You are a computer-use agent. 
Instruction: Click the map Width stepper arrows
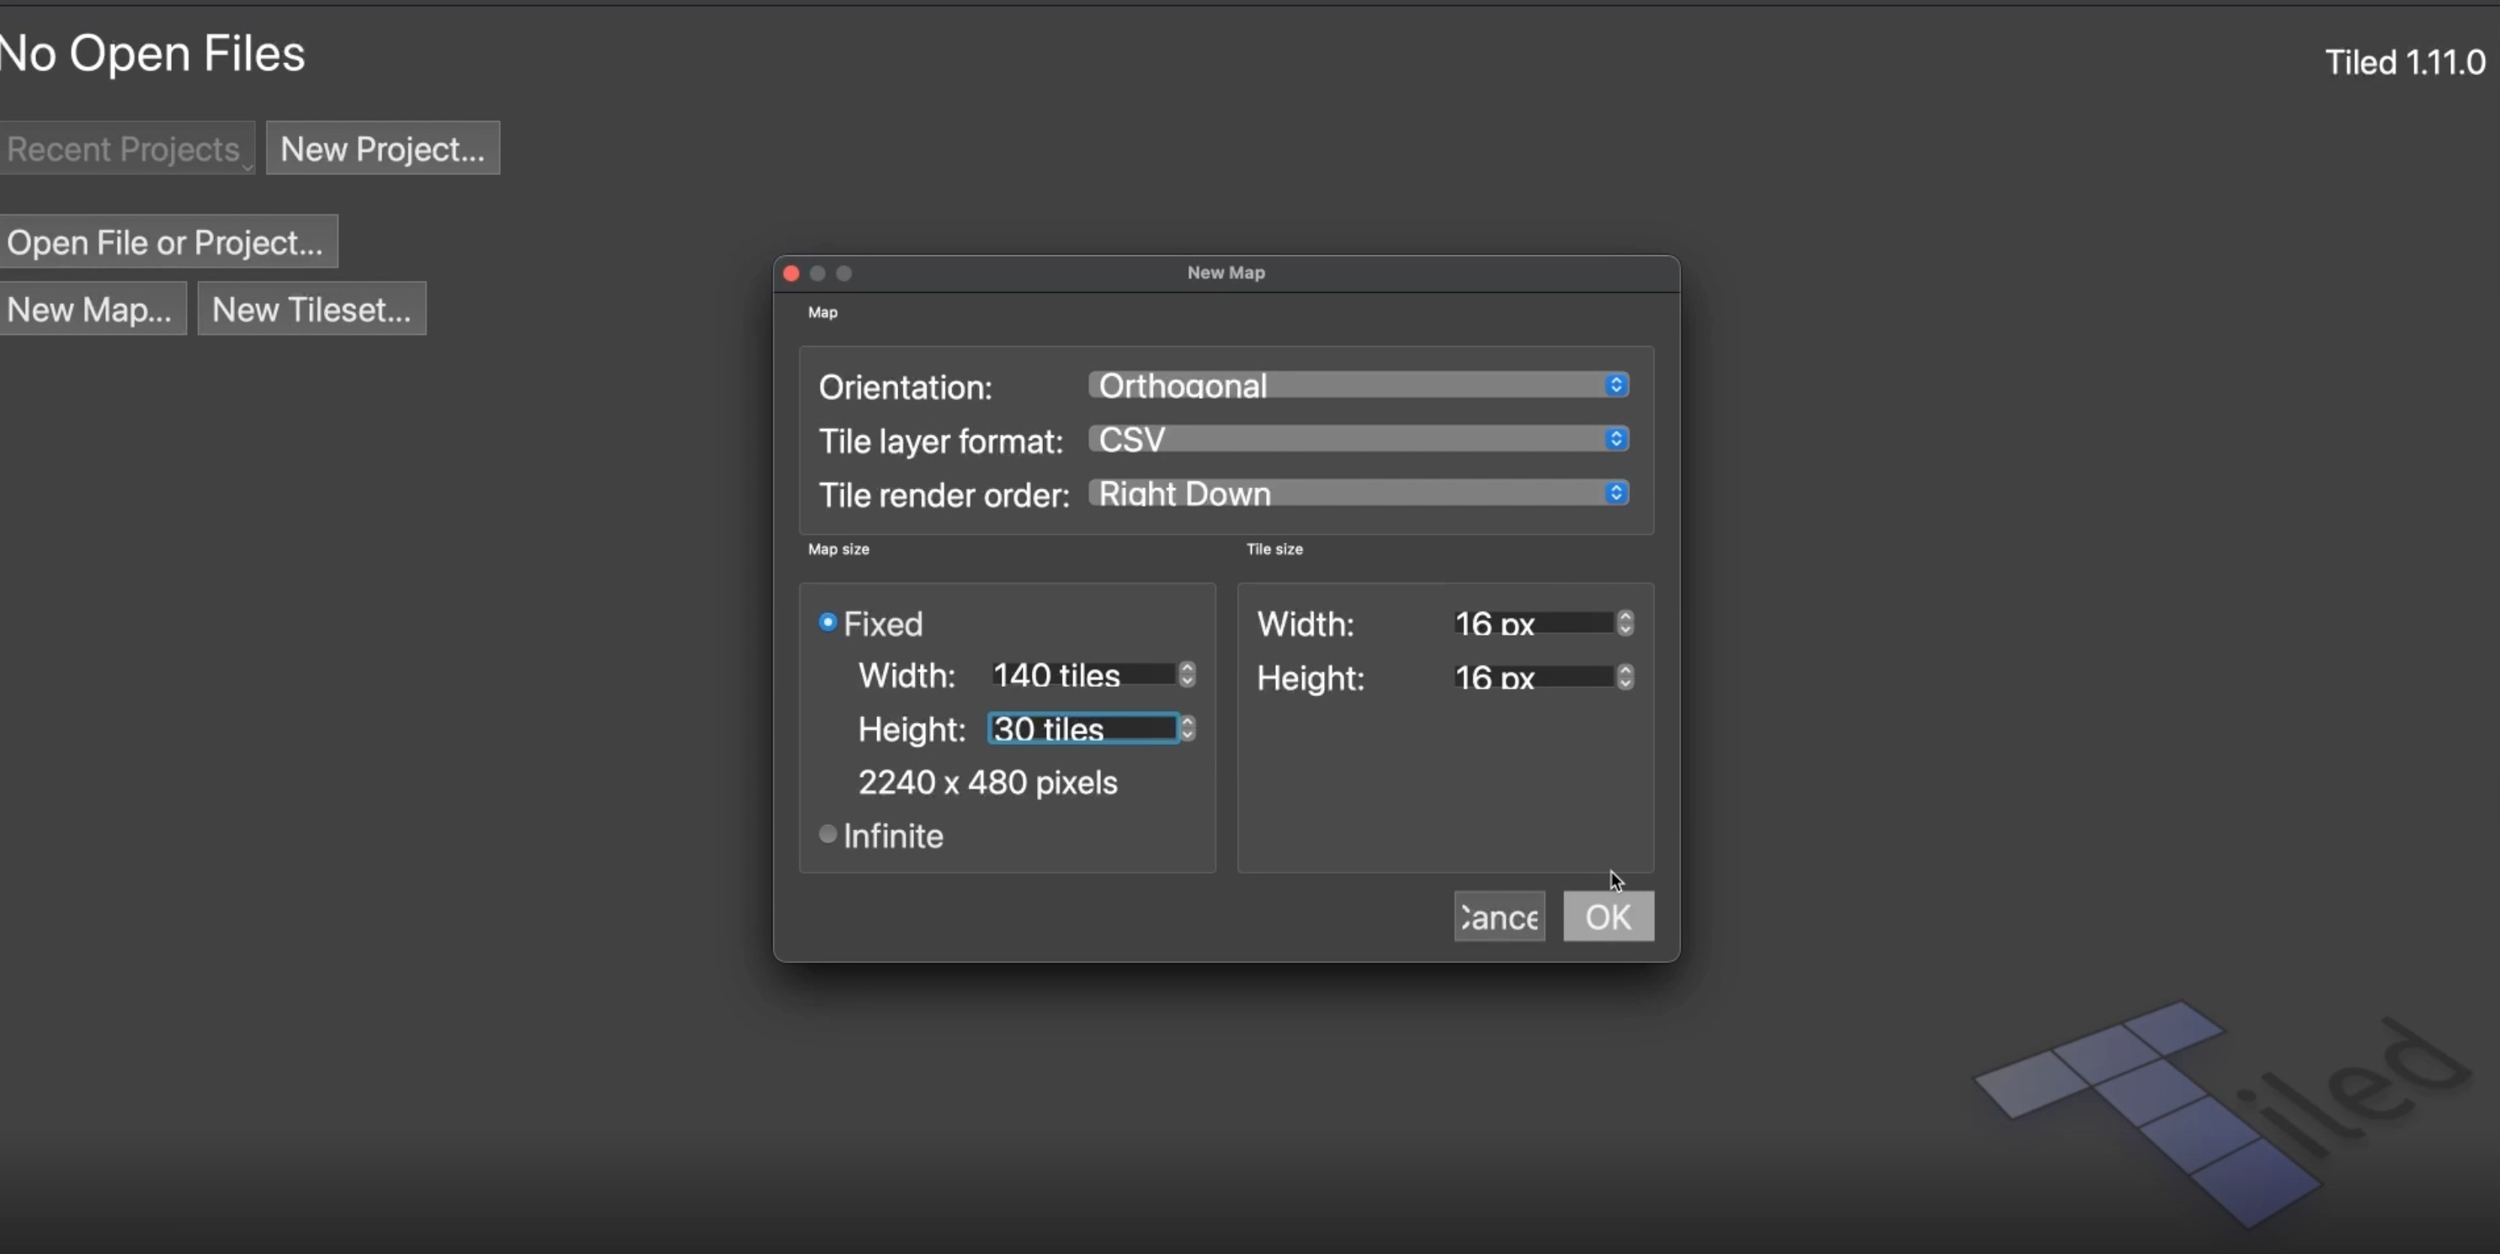(1187, 675)
